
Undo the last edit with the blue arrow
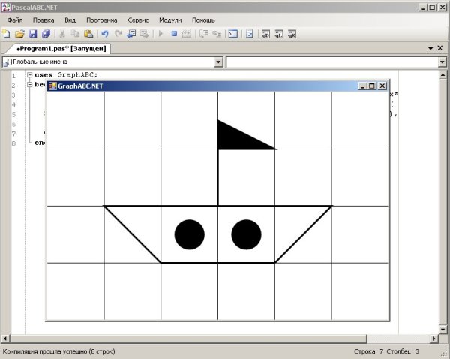pos(105,34)
